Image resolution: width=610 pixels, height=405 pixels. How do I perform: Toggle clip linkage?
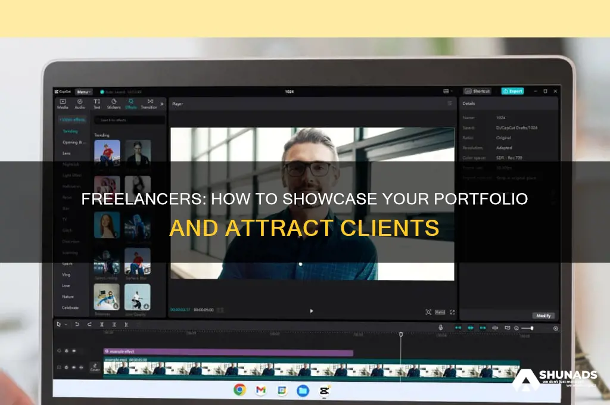point(483,328)
